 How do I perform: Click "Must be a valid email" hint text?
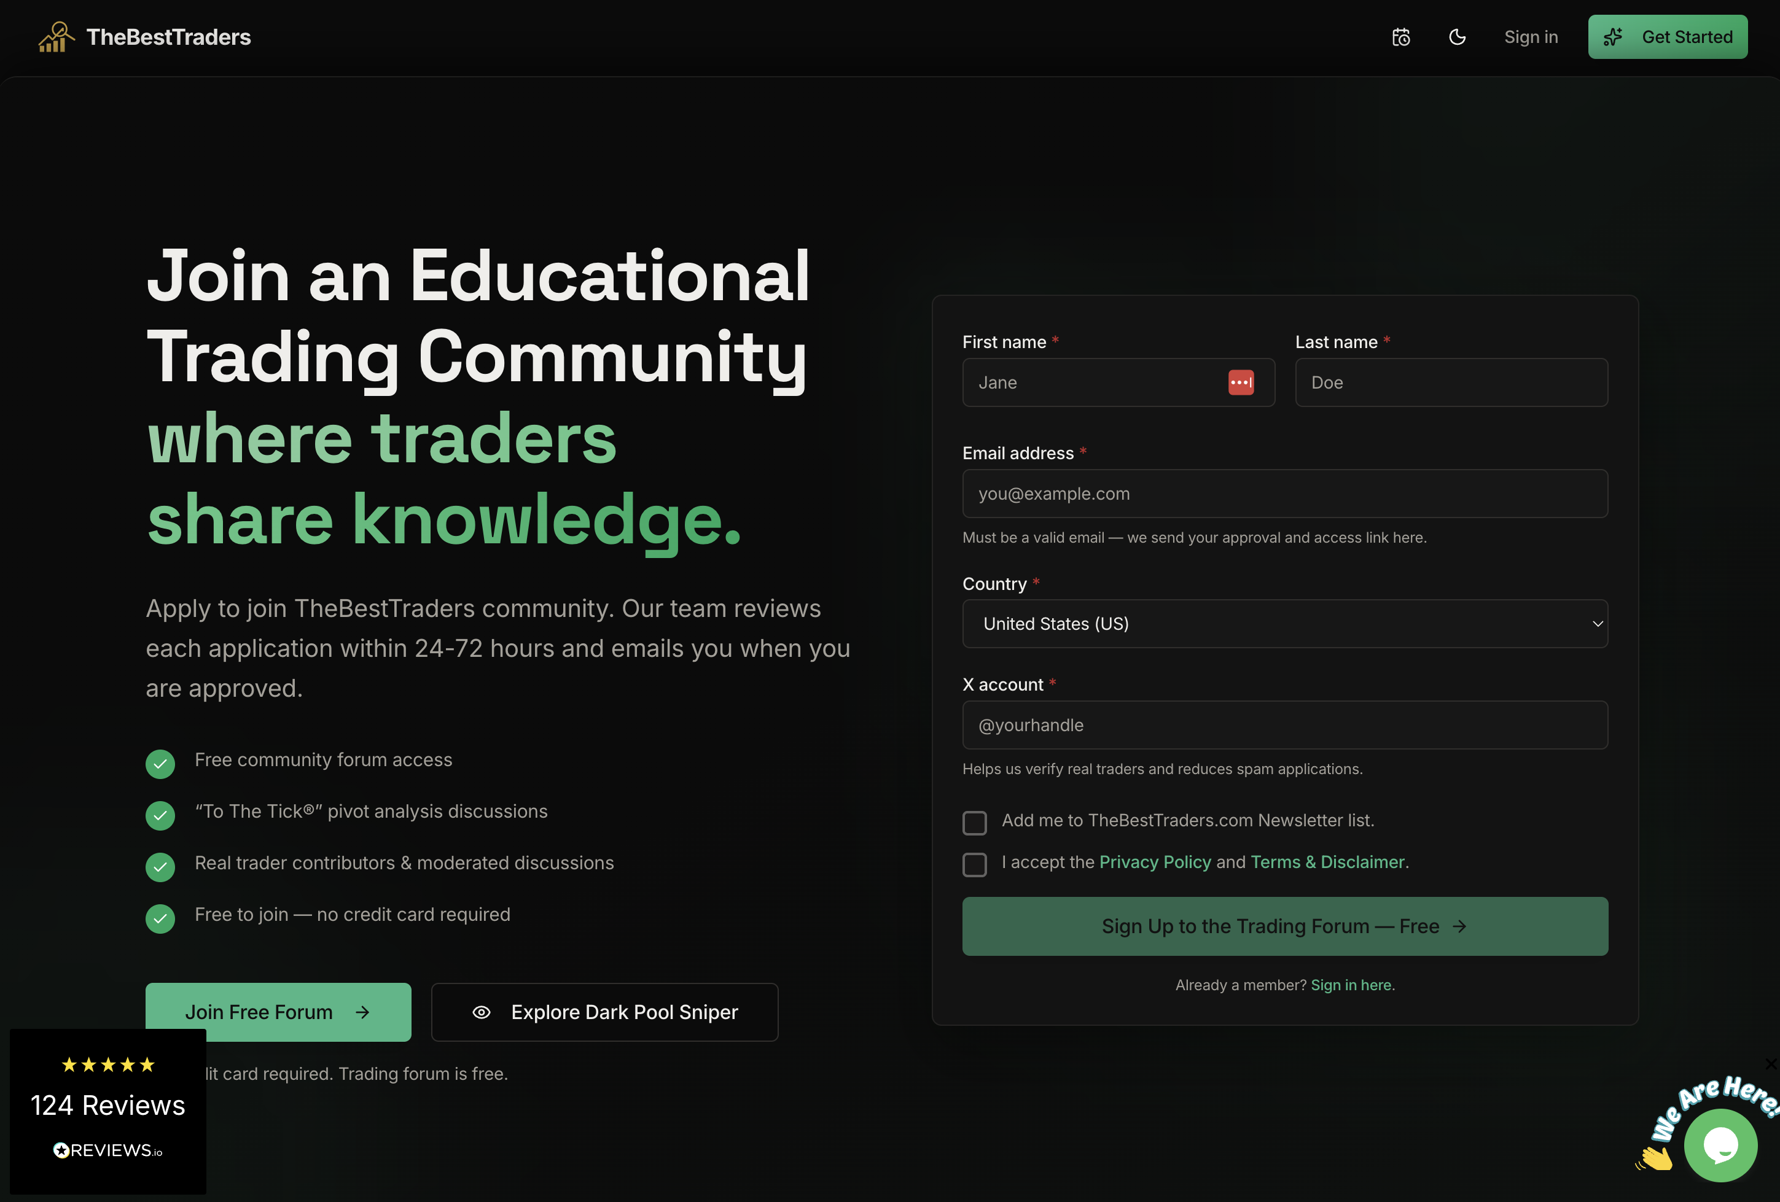click(x=1194, y=537)
